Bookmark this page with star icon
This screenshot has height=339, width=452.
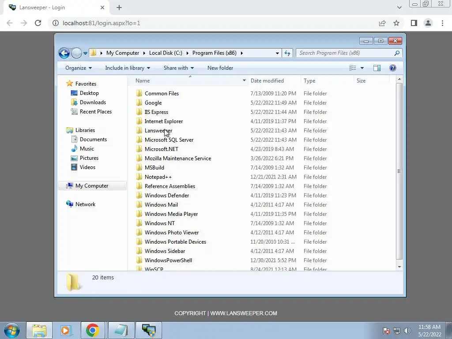[396, 23]
